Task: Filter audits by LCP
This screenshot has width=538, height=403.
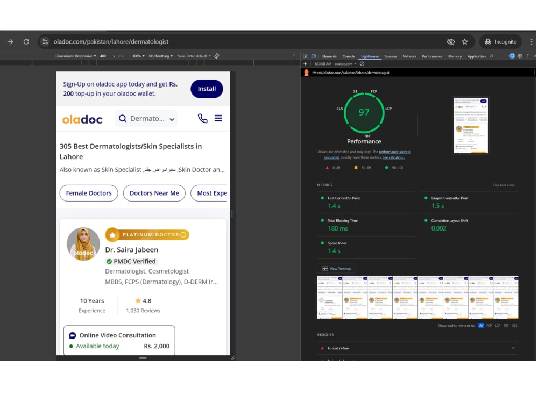Action: (x=498, y=326)
